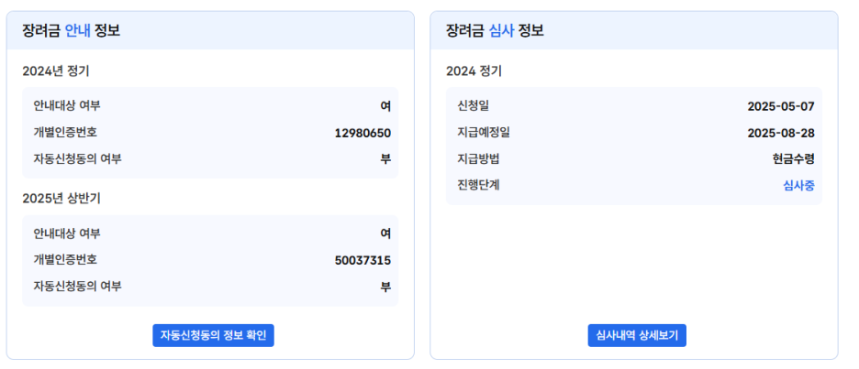Viewport: 859px width, 369px height.
Task: Click the 신청일 date 2025-05-07
Action: [781, 106]
